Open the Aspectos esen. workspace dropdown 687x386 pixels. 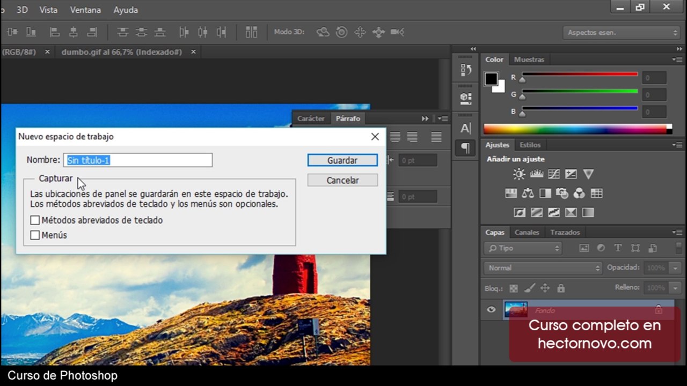click(x=622, y=33)
